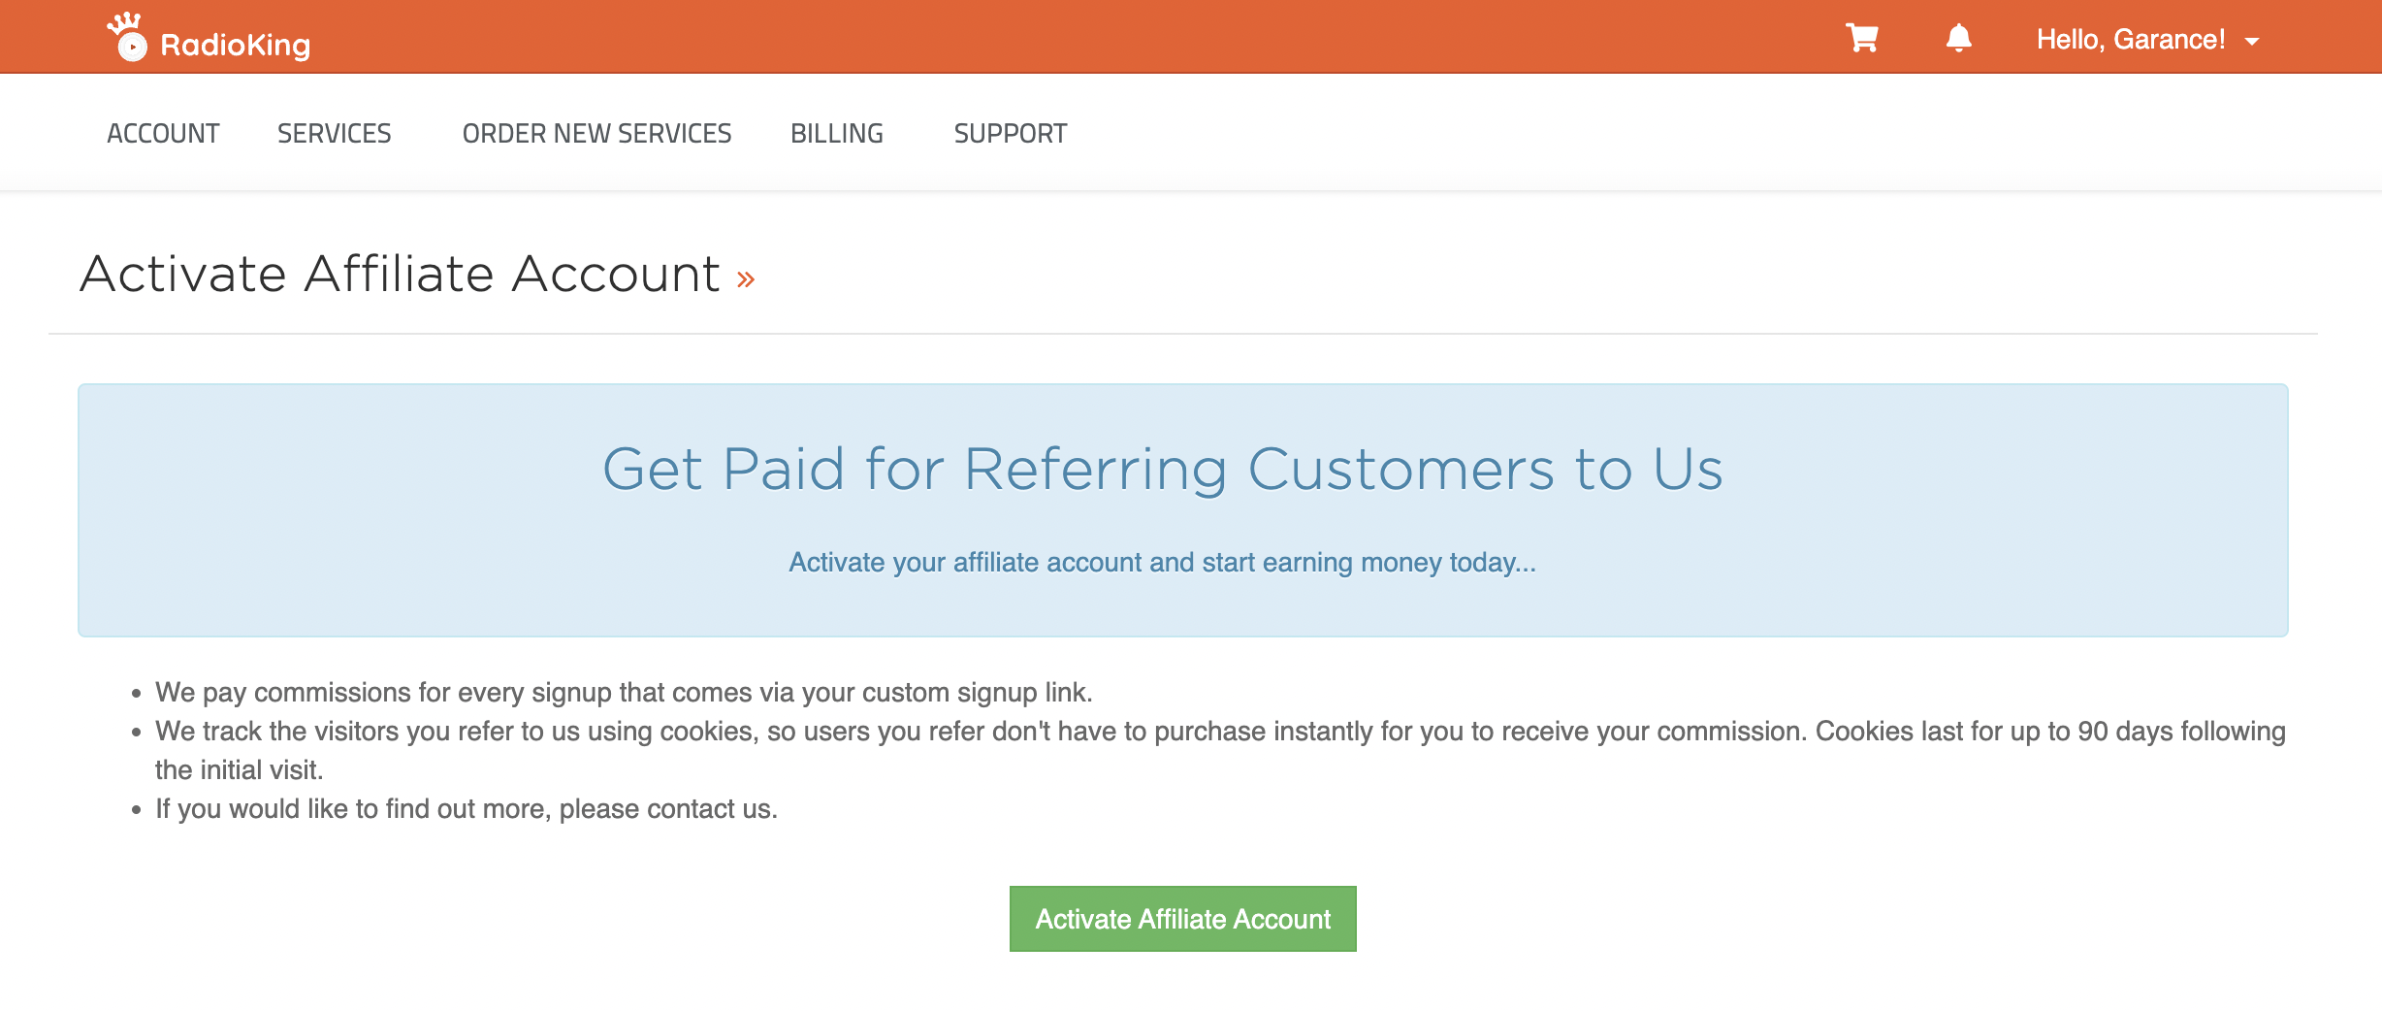2382x1011 pixels.
Task: Expand the caret arrow next to Garance
Action: point(2252,41)
